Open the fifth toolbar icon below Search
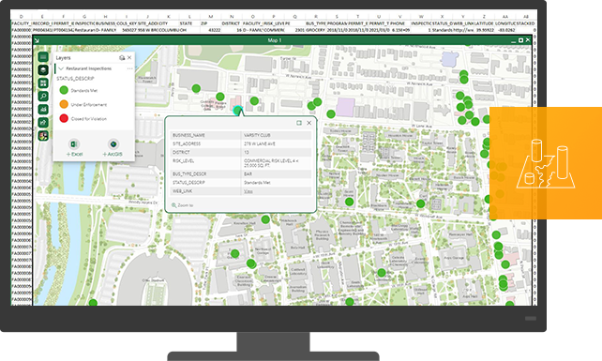This screenshot has width=602, height=361. click(x=43, y=110)
